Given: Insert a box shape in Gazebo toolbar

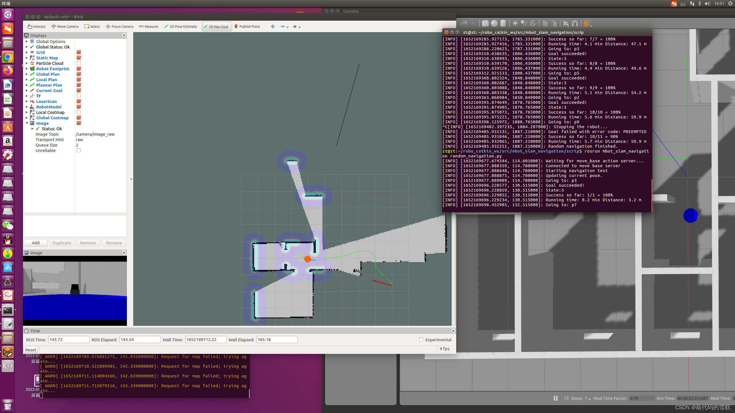Looking at the screenshot, I should 485,24.
